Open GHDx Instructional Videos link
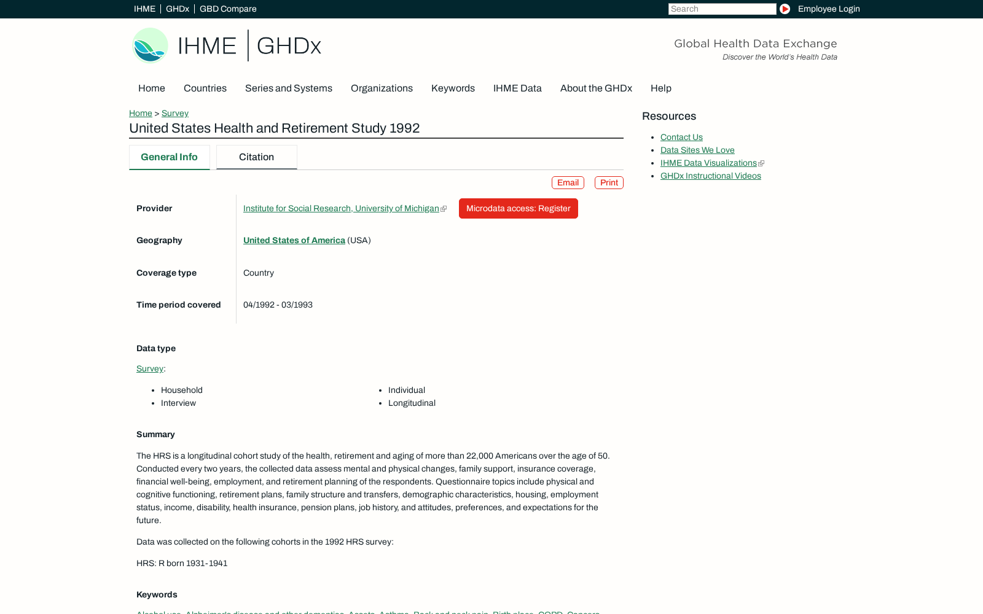Image resolution: width=983 pixels, height=614 pixels. [x=711, y=176]
